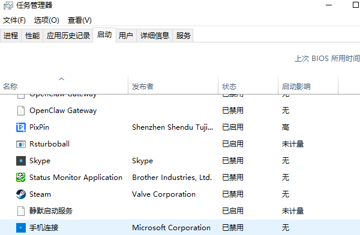
Task: Click the 静默启动服务 file icon
Action: coord(21,211)
